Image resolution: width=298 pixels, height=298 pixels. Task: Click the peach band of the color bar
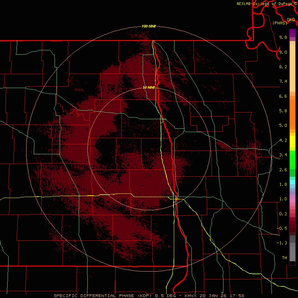pyautogui.click(x=292, y=68)
